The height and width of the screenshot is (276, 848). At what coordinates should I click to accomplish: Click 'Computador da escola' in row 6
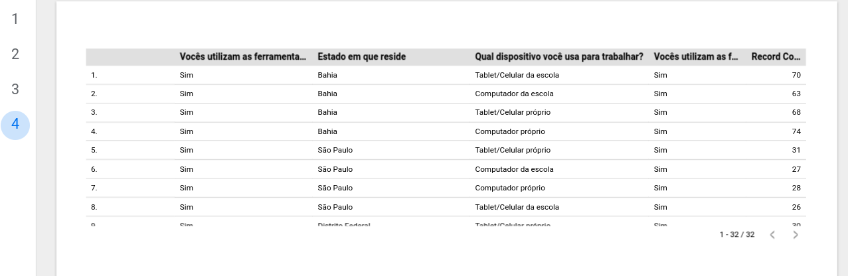pyautogui.click(x=514, y=169)
